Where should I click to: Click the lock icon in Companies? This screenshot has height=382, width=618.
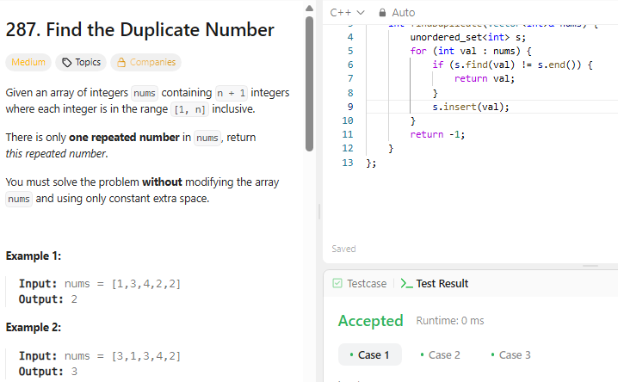point(121,62)
